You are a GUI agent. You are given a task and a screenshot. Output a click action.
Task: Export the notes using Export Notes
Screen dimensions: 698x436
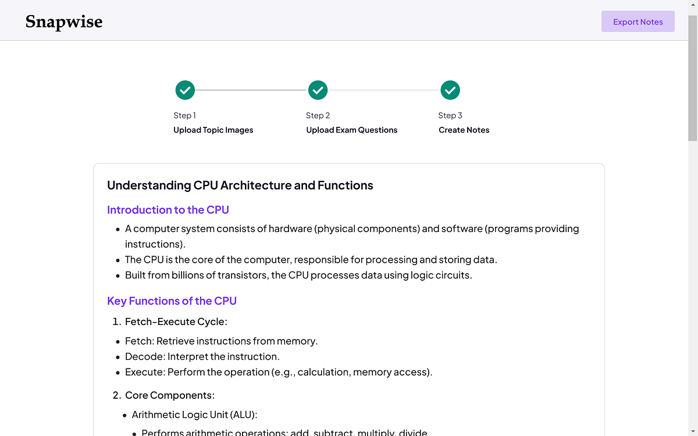[638, 22]
